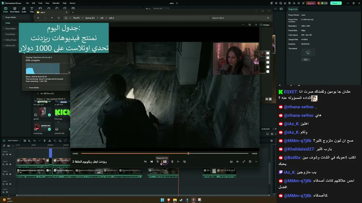Skip forward in the media player
Screen dimensions: 362x203
point(172,162)
